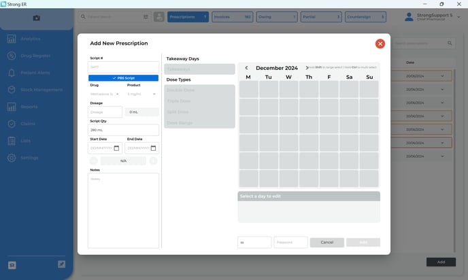Click the Script # input field
This screenshot has height=280, width=468.
coord(123,67)
